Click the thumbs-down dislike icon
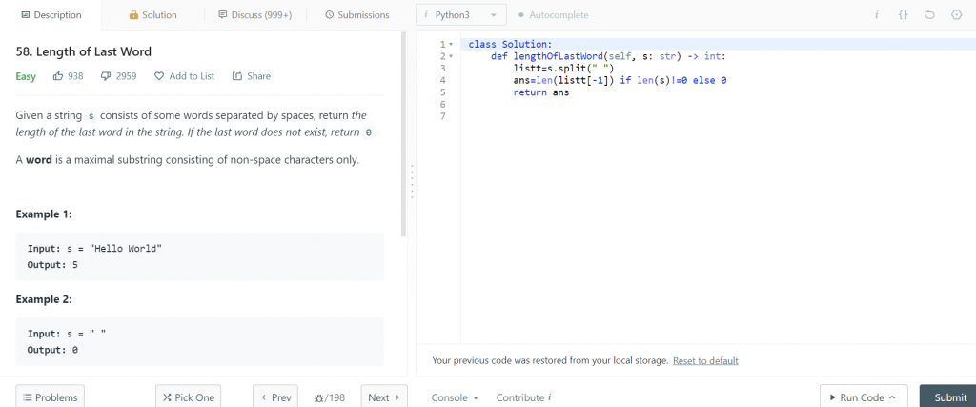Screen dimensions: 976x407 105,76
